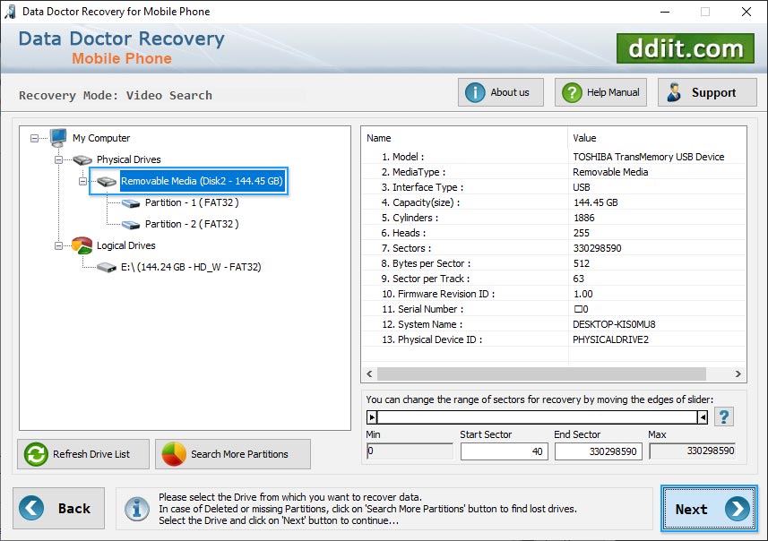Click the ddiit.com logo
768x541 pixels.
[x=685, y=48]
